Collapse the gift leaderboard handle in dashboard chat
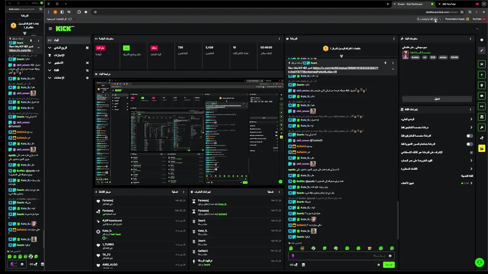 click(x=341, y=56)
